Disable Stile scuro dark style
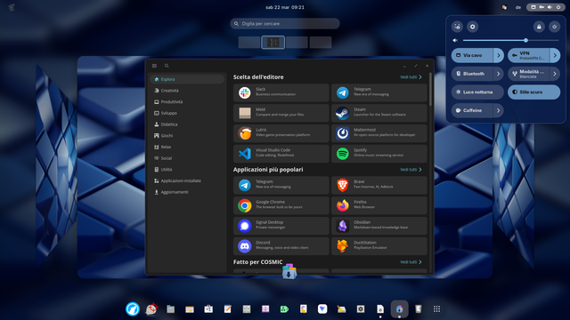This screenshot has width=570, height=320. point(534,92)
